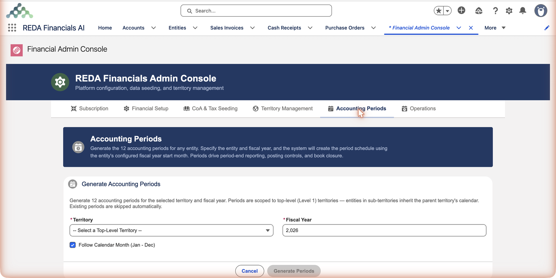Open the App Launcher grid icon
This screenshot has height=278, width=556.
12,28
